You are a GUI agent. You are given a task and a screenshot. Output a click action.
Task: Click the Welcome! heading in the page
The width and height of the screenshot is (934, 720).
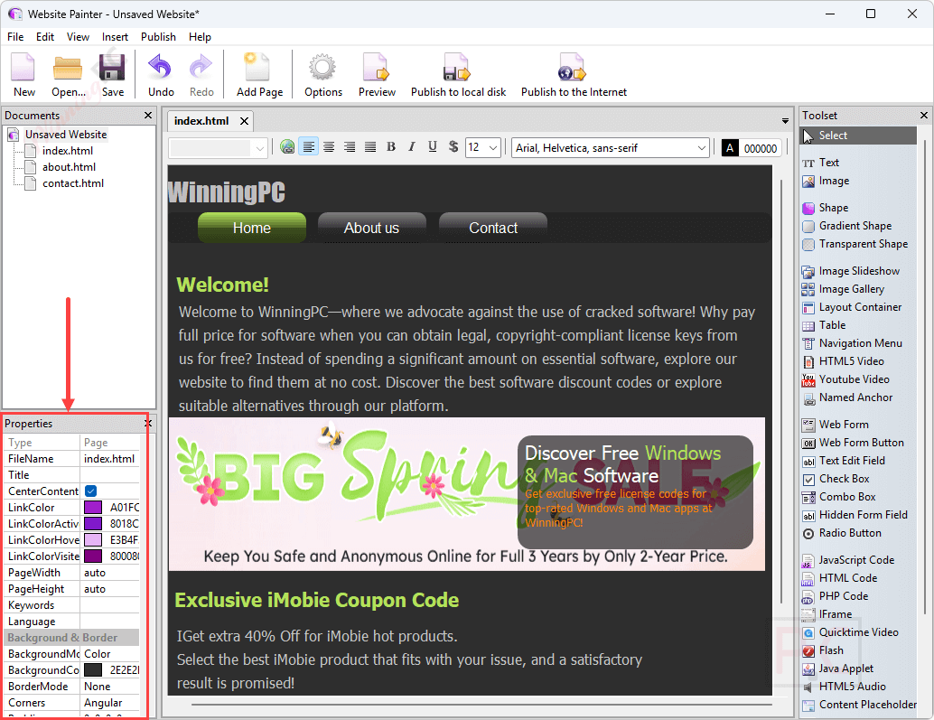[x=223, y=285]
